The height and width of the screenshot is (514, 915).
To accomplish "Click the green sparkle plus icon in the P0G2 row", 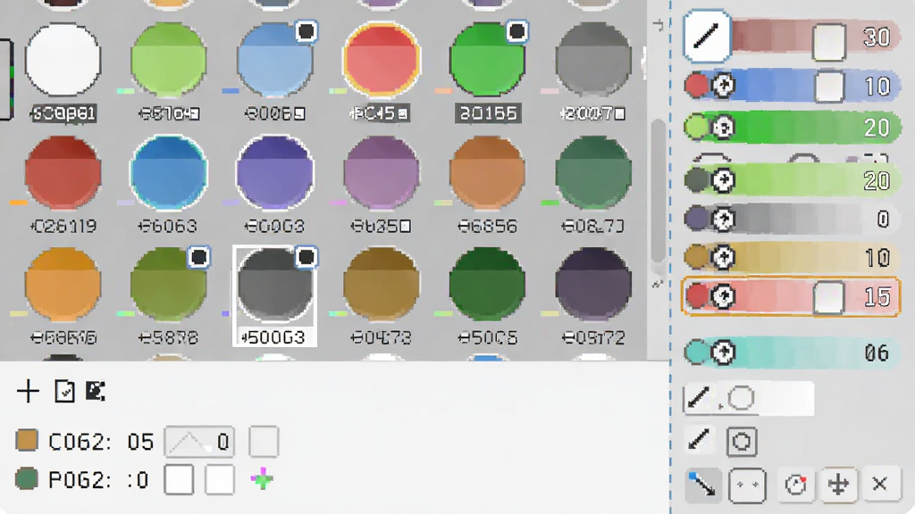I will coord(262,479).
